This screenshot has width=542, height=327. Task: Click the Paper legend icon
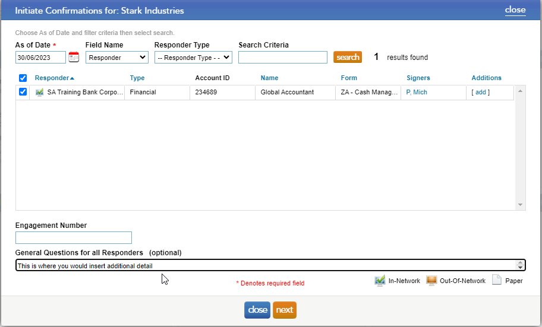click(x=497, y=280)
